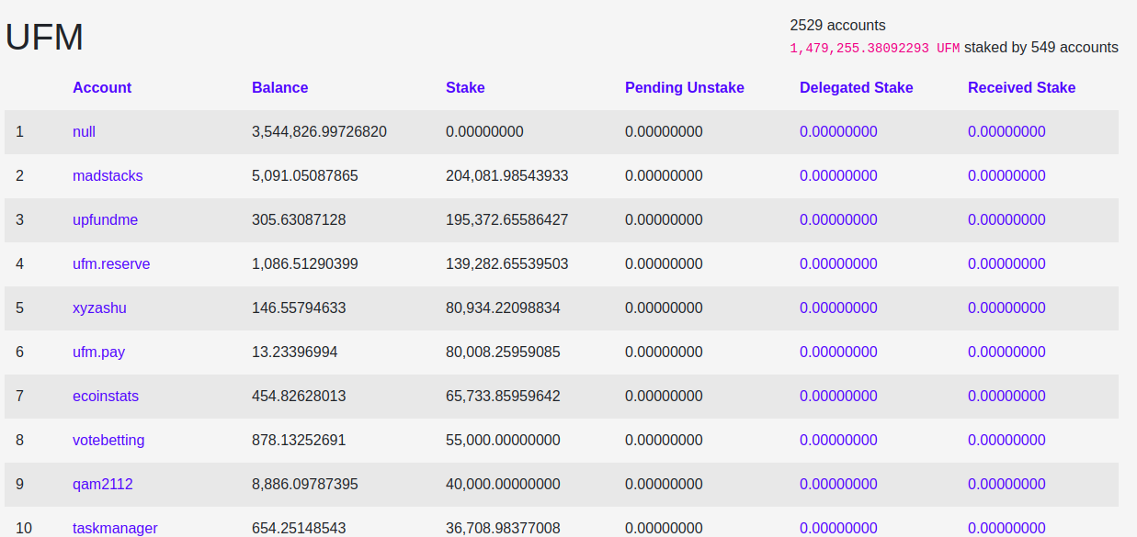Open the ufm.reserve account link
The height and width of the screenshot is (537, 1137).
tap(111, 264)
